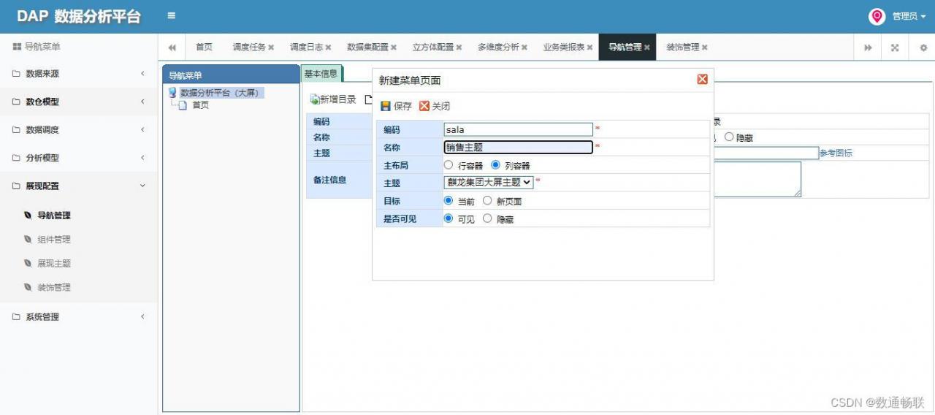Click 关闭 in the dialog toolbar

[435, 106]
